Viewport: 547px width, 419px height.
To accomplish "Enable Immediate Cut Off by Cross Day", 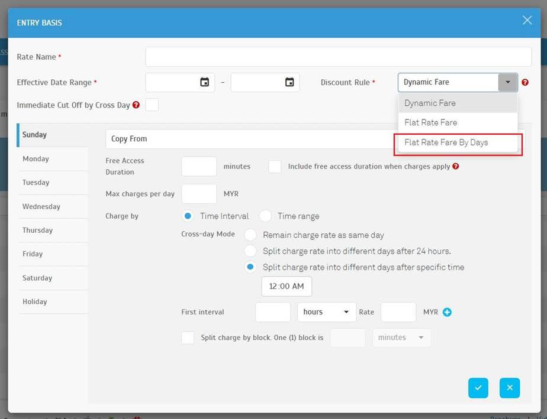I will tap(152, 105).
